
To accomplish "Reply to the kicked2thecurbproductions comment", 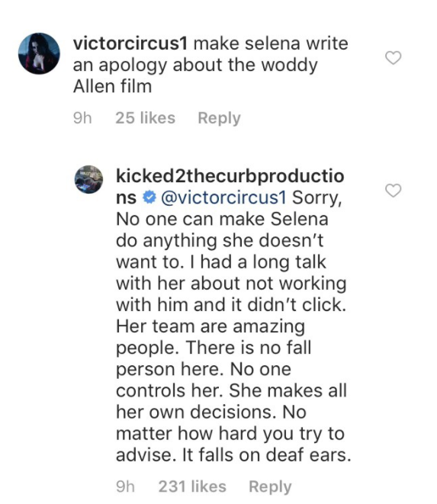I will [270, 486].
